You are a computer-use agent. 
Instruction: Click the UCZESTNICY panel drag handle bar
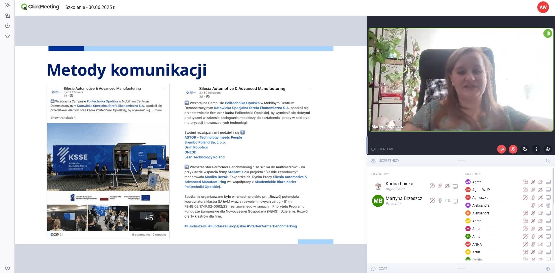461,160
